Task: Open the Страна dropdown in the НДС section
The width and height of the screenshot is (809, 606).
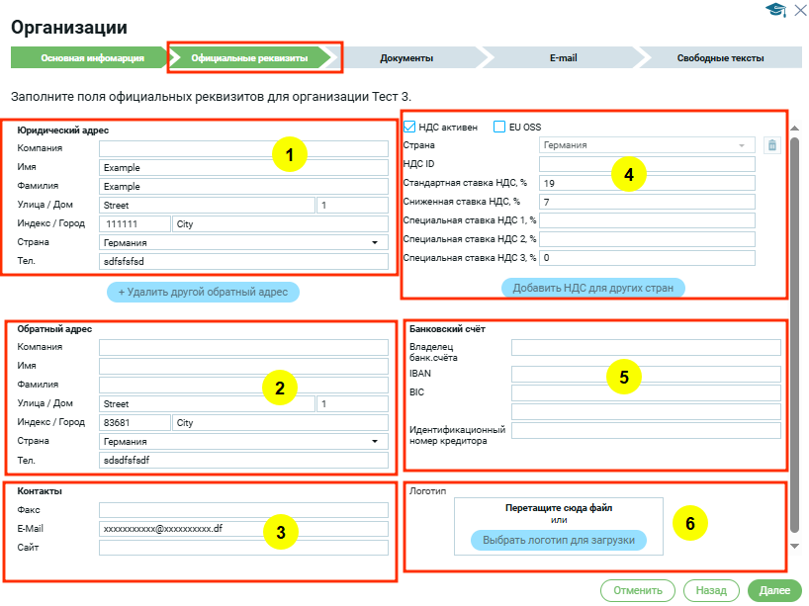Action: pyautogui.click(x=741, y=145)
